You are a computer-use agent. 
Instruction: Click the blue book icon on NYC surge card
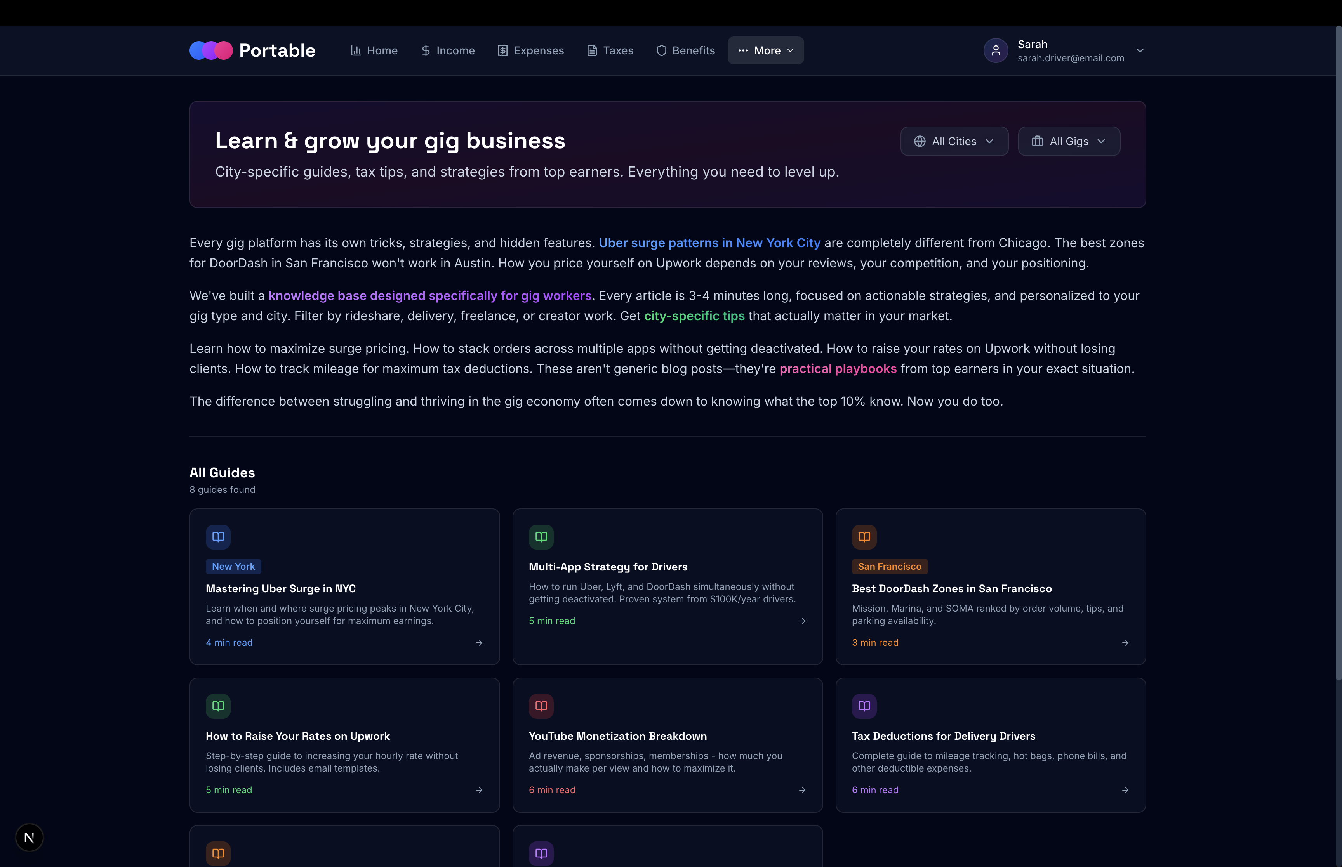[x=218, y=536]
